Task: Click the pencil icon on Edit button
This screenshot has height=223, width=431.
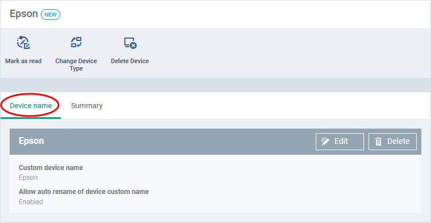Action: (325, 142)
